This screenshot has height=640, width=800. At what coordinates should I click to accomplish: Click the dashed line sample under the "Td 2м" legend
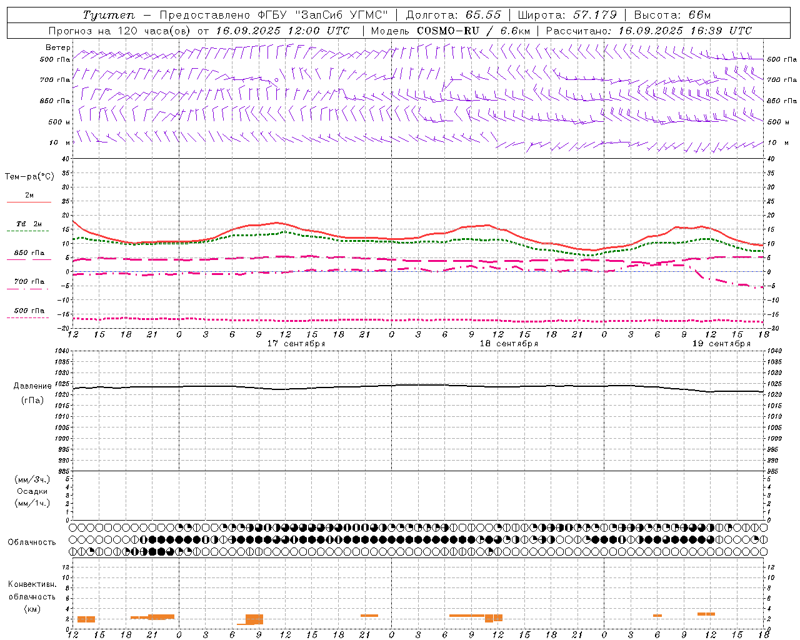click(x=29, y=231)
